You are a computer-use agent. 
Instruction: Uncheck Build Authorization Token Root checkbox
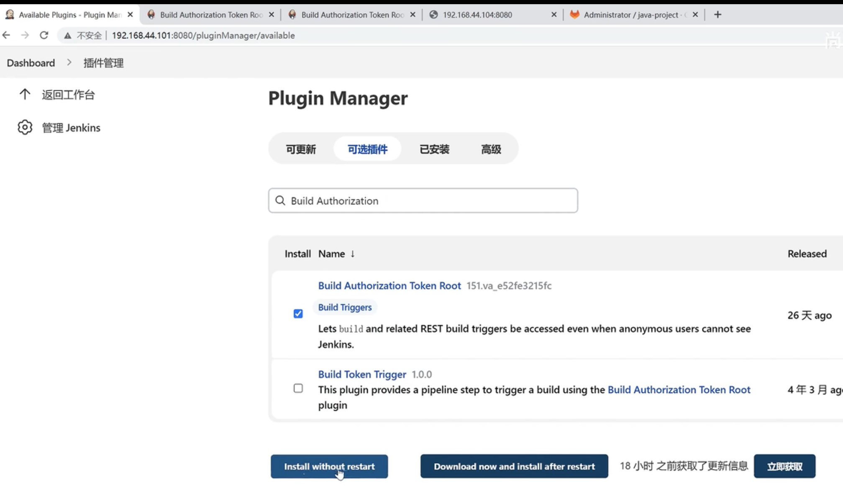click(298, 314)
